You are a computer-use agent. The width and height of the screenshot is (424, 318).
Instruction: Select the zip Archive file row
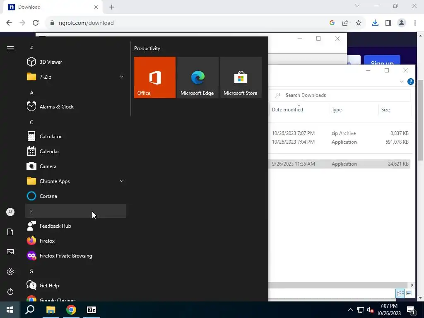[x=340, y=133]
